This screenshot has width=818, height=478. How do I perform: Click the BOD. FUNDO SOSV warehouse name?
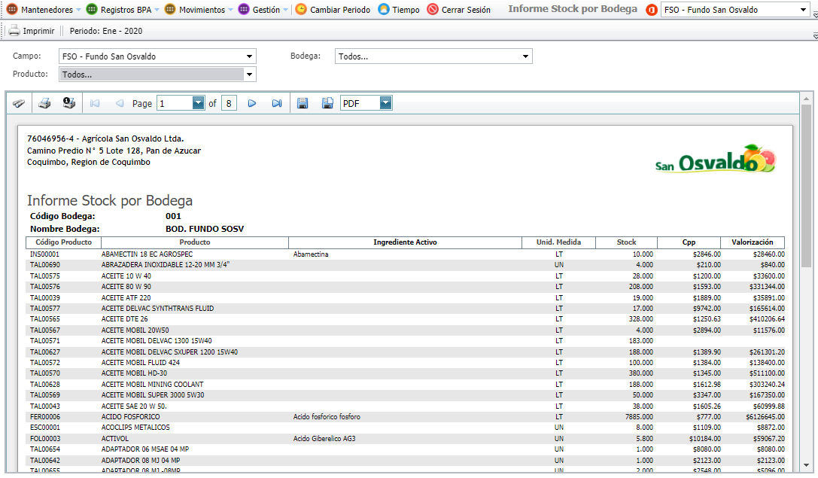pos(205,229)
